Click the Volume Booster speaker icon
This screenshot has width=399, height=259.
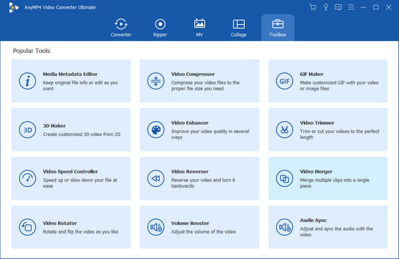156,227
